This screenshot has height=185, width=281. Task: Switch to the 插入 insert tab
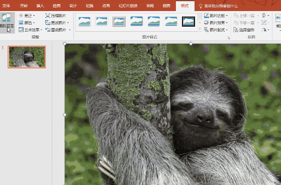click(40, 6)
